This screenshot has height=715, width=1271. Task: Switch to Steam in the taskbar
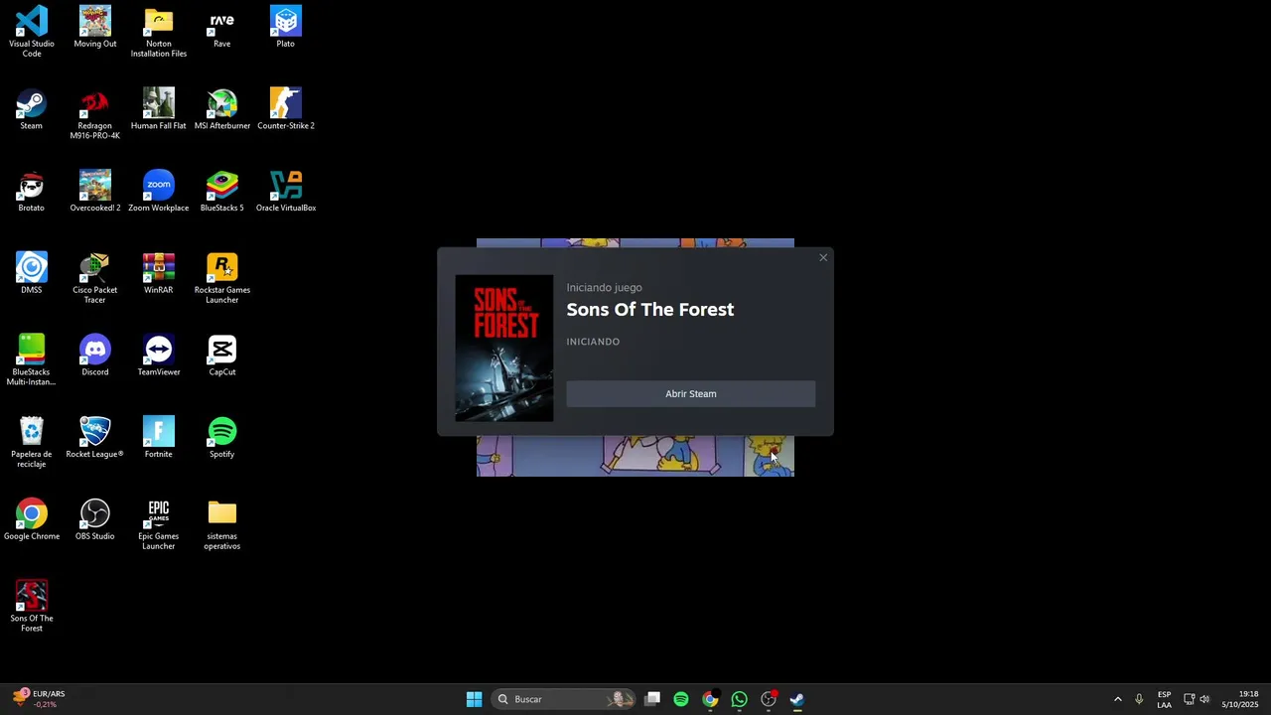pyautogui.click(x=797, y=699)
